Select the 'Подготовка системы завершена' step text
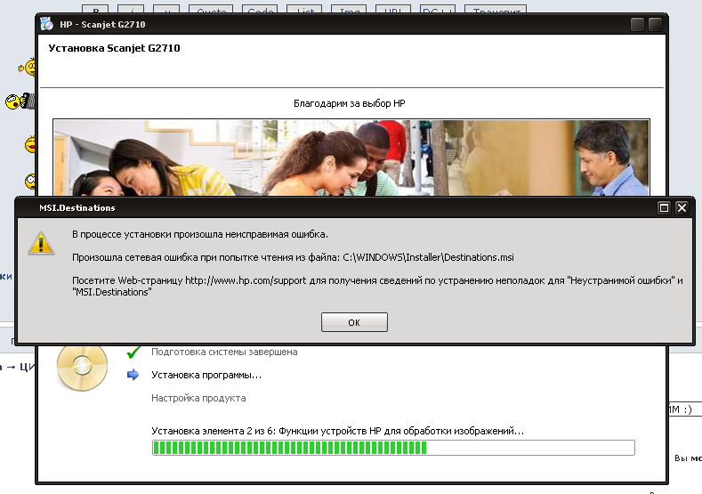This screenshot has width=702, height=494. pyautogui.click(x=224, y=352)
